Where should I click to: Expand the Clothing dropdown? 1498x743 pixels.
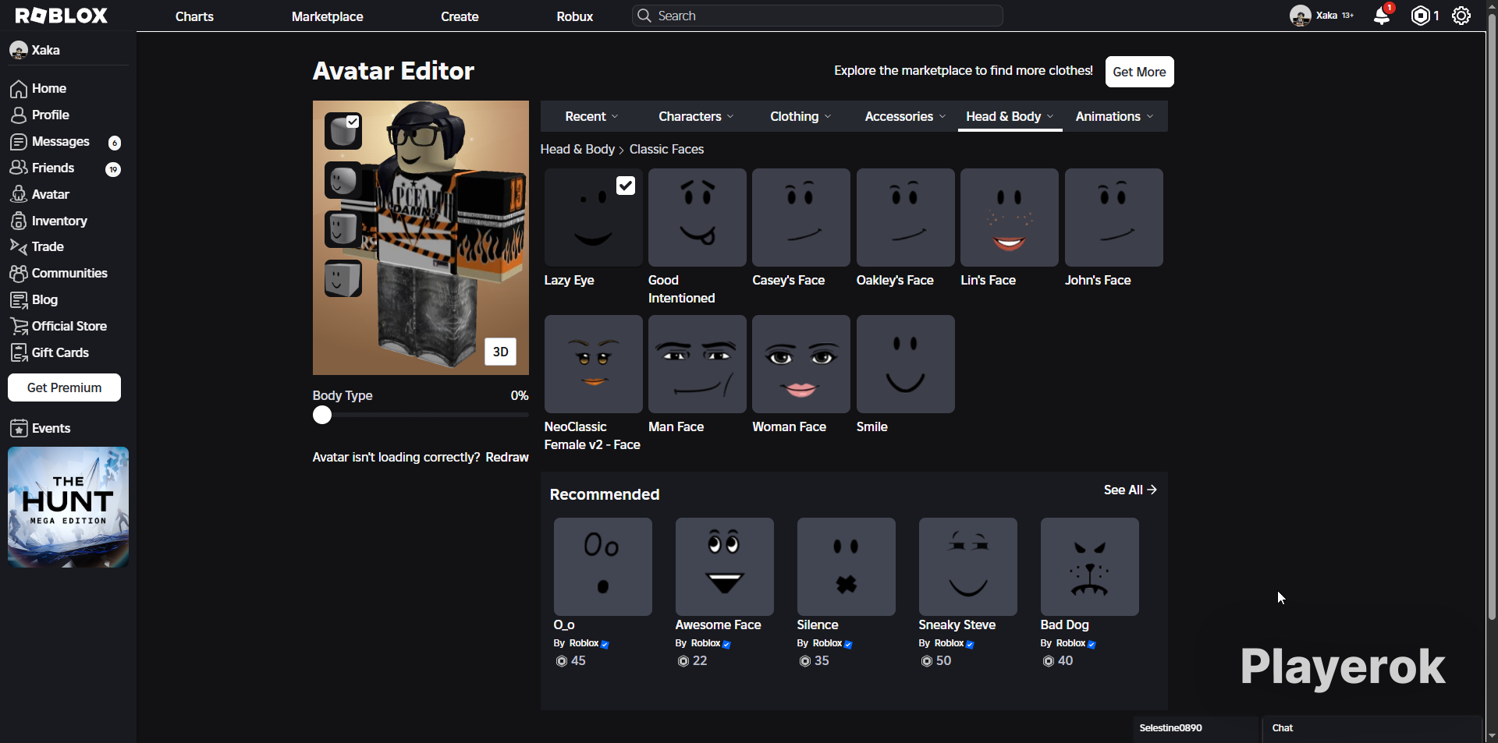pyautogui.click(x=800, y=116)
